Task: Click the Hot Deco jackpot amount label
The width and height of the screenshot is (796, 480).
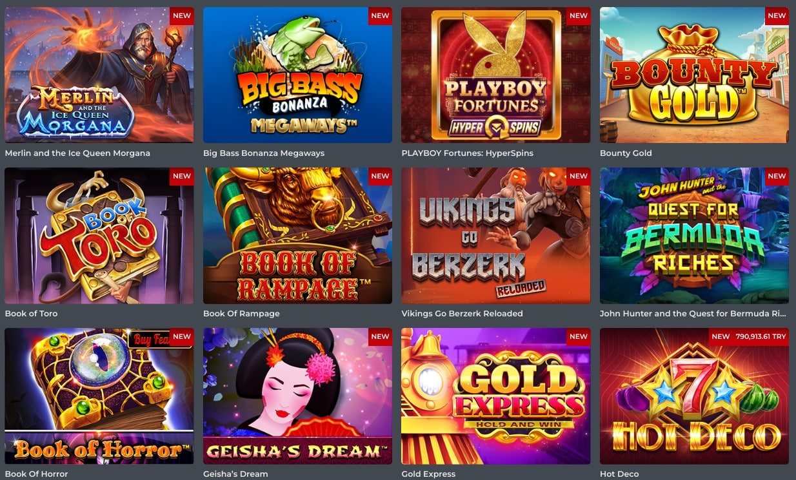Action: [x=760, y=336]
